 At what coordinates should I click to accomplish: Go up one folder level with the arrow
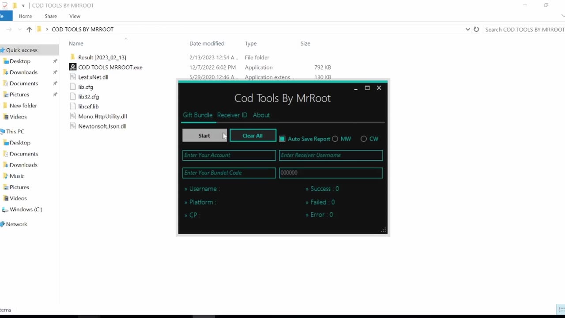(x=29, y=29)
